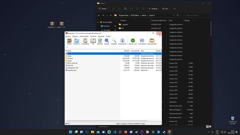Viewport: 240px width, 135px height.
Task: Click the green Buscar virus icon
Action: pos(133,42)
